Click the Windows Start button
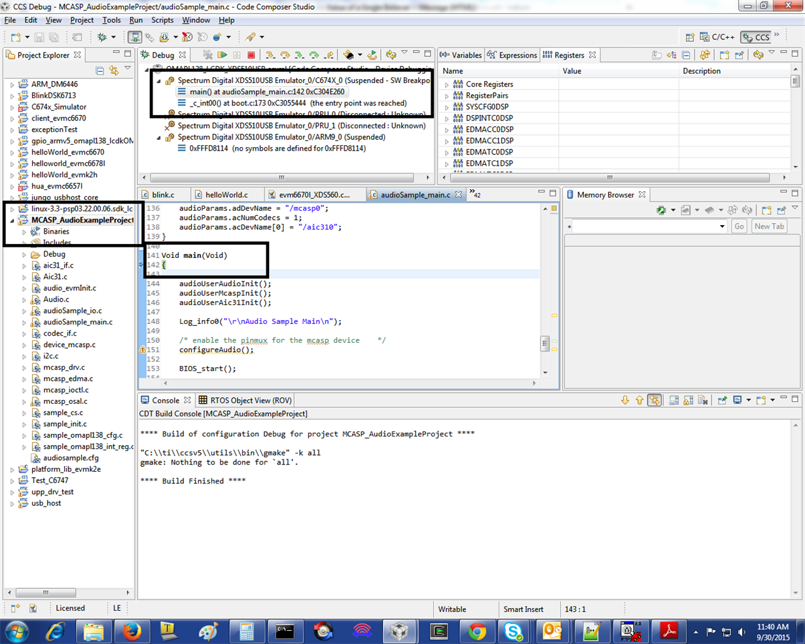Image resolution: width=805 pixels, height=644 pixels. click(18, 632)
